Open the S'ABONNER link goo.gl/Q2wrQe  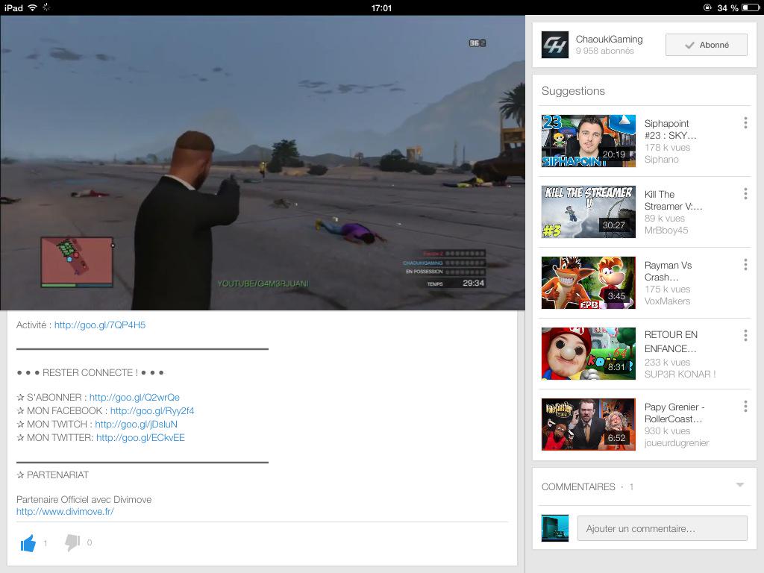tap(134, 398)
